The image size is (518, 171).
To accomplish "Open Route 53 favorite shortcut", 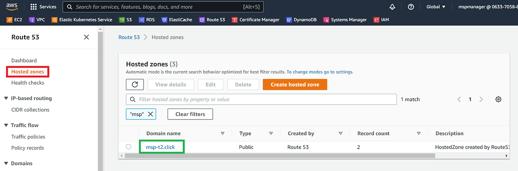I will coord(212,19).
